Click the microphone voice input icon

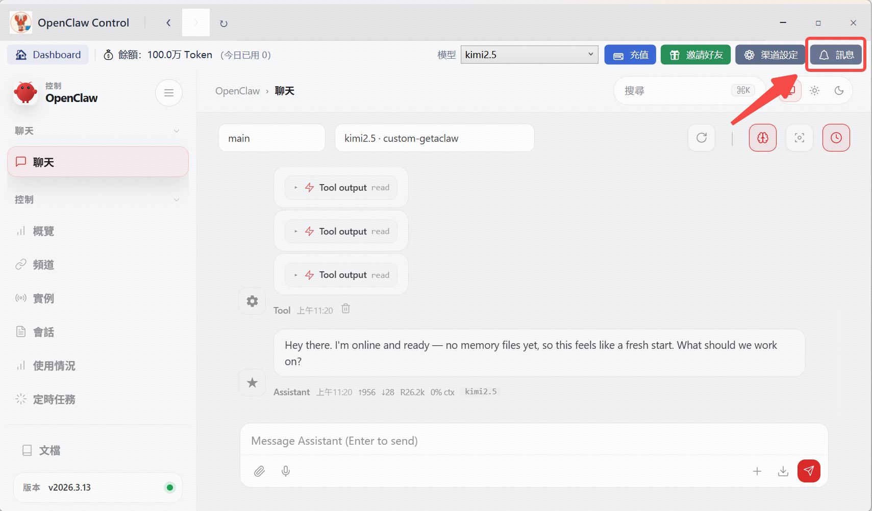click(286, 471)
